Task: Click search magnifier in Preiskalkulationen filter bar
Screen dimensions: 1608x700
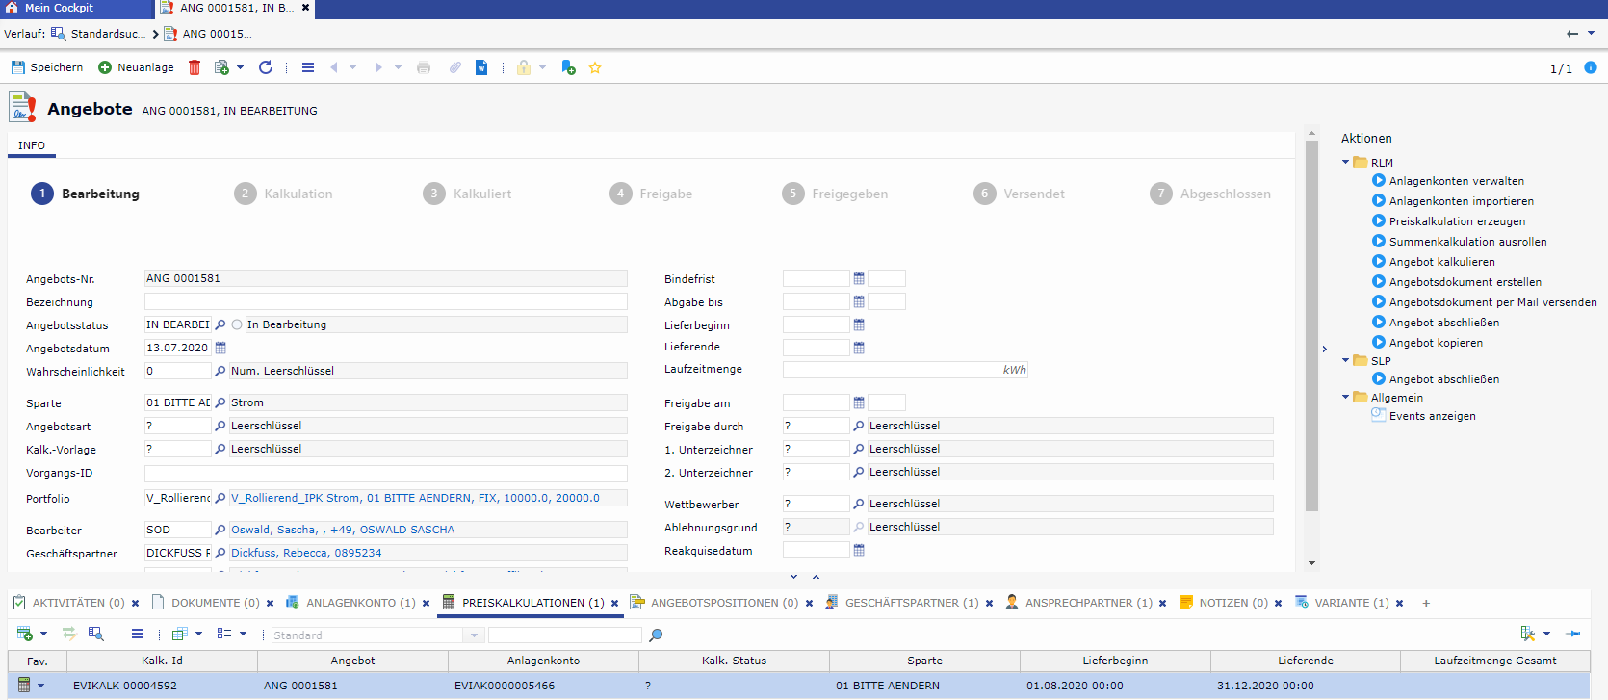Action: [656, 635]
